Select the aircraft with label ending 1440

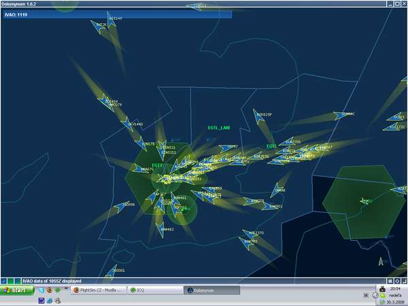pos(128,124)
